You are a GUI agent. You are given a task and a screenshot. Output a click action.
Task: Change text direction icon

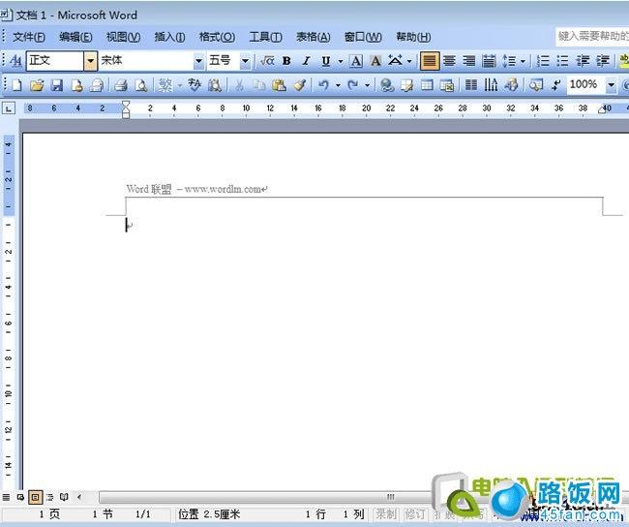491,85
